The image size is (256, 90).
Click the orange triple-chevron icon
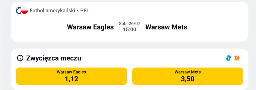pyautogui.click(x=237, y=58)
